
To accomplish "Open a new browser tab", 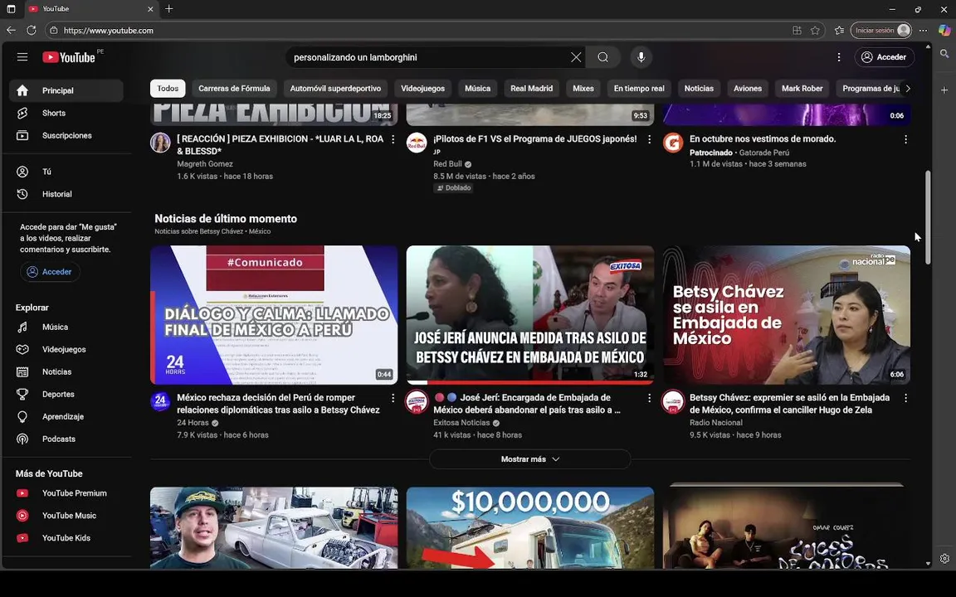I will (x=169, y=8).
